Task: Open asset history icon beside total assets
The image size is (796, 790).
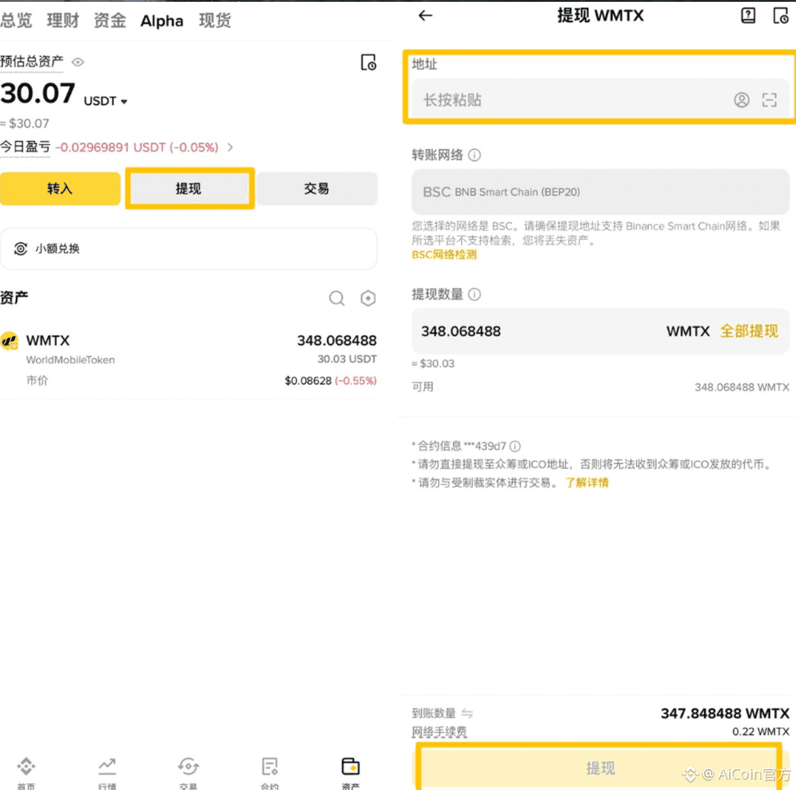Action: click(368, 63)
